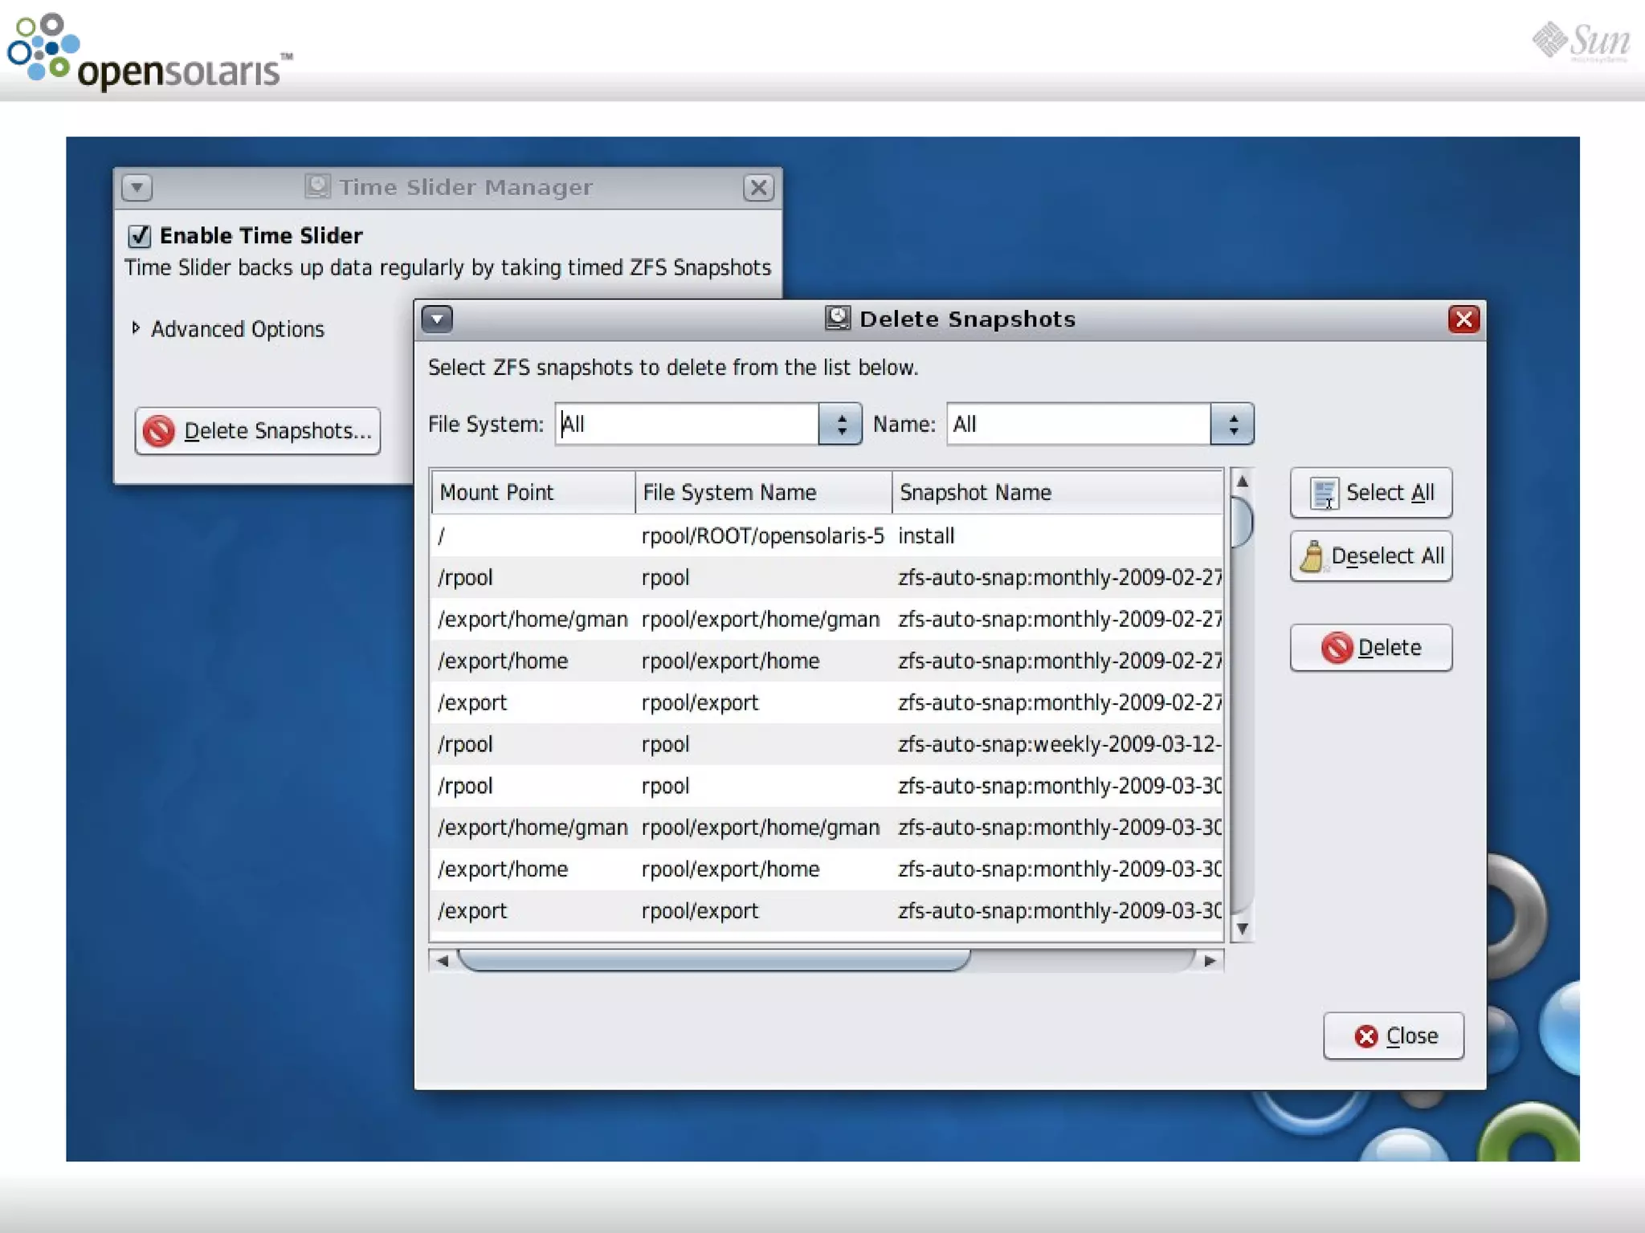Click the Close button with red X
1645x1233 pixels.
1393,1036
